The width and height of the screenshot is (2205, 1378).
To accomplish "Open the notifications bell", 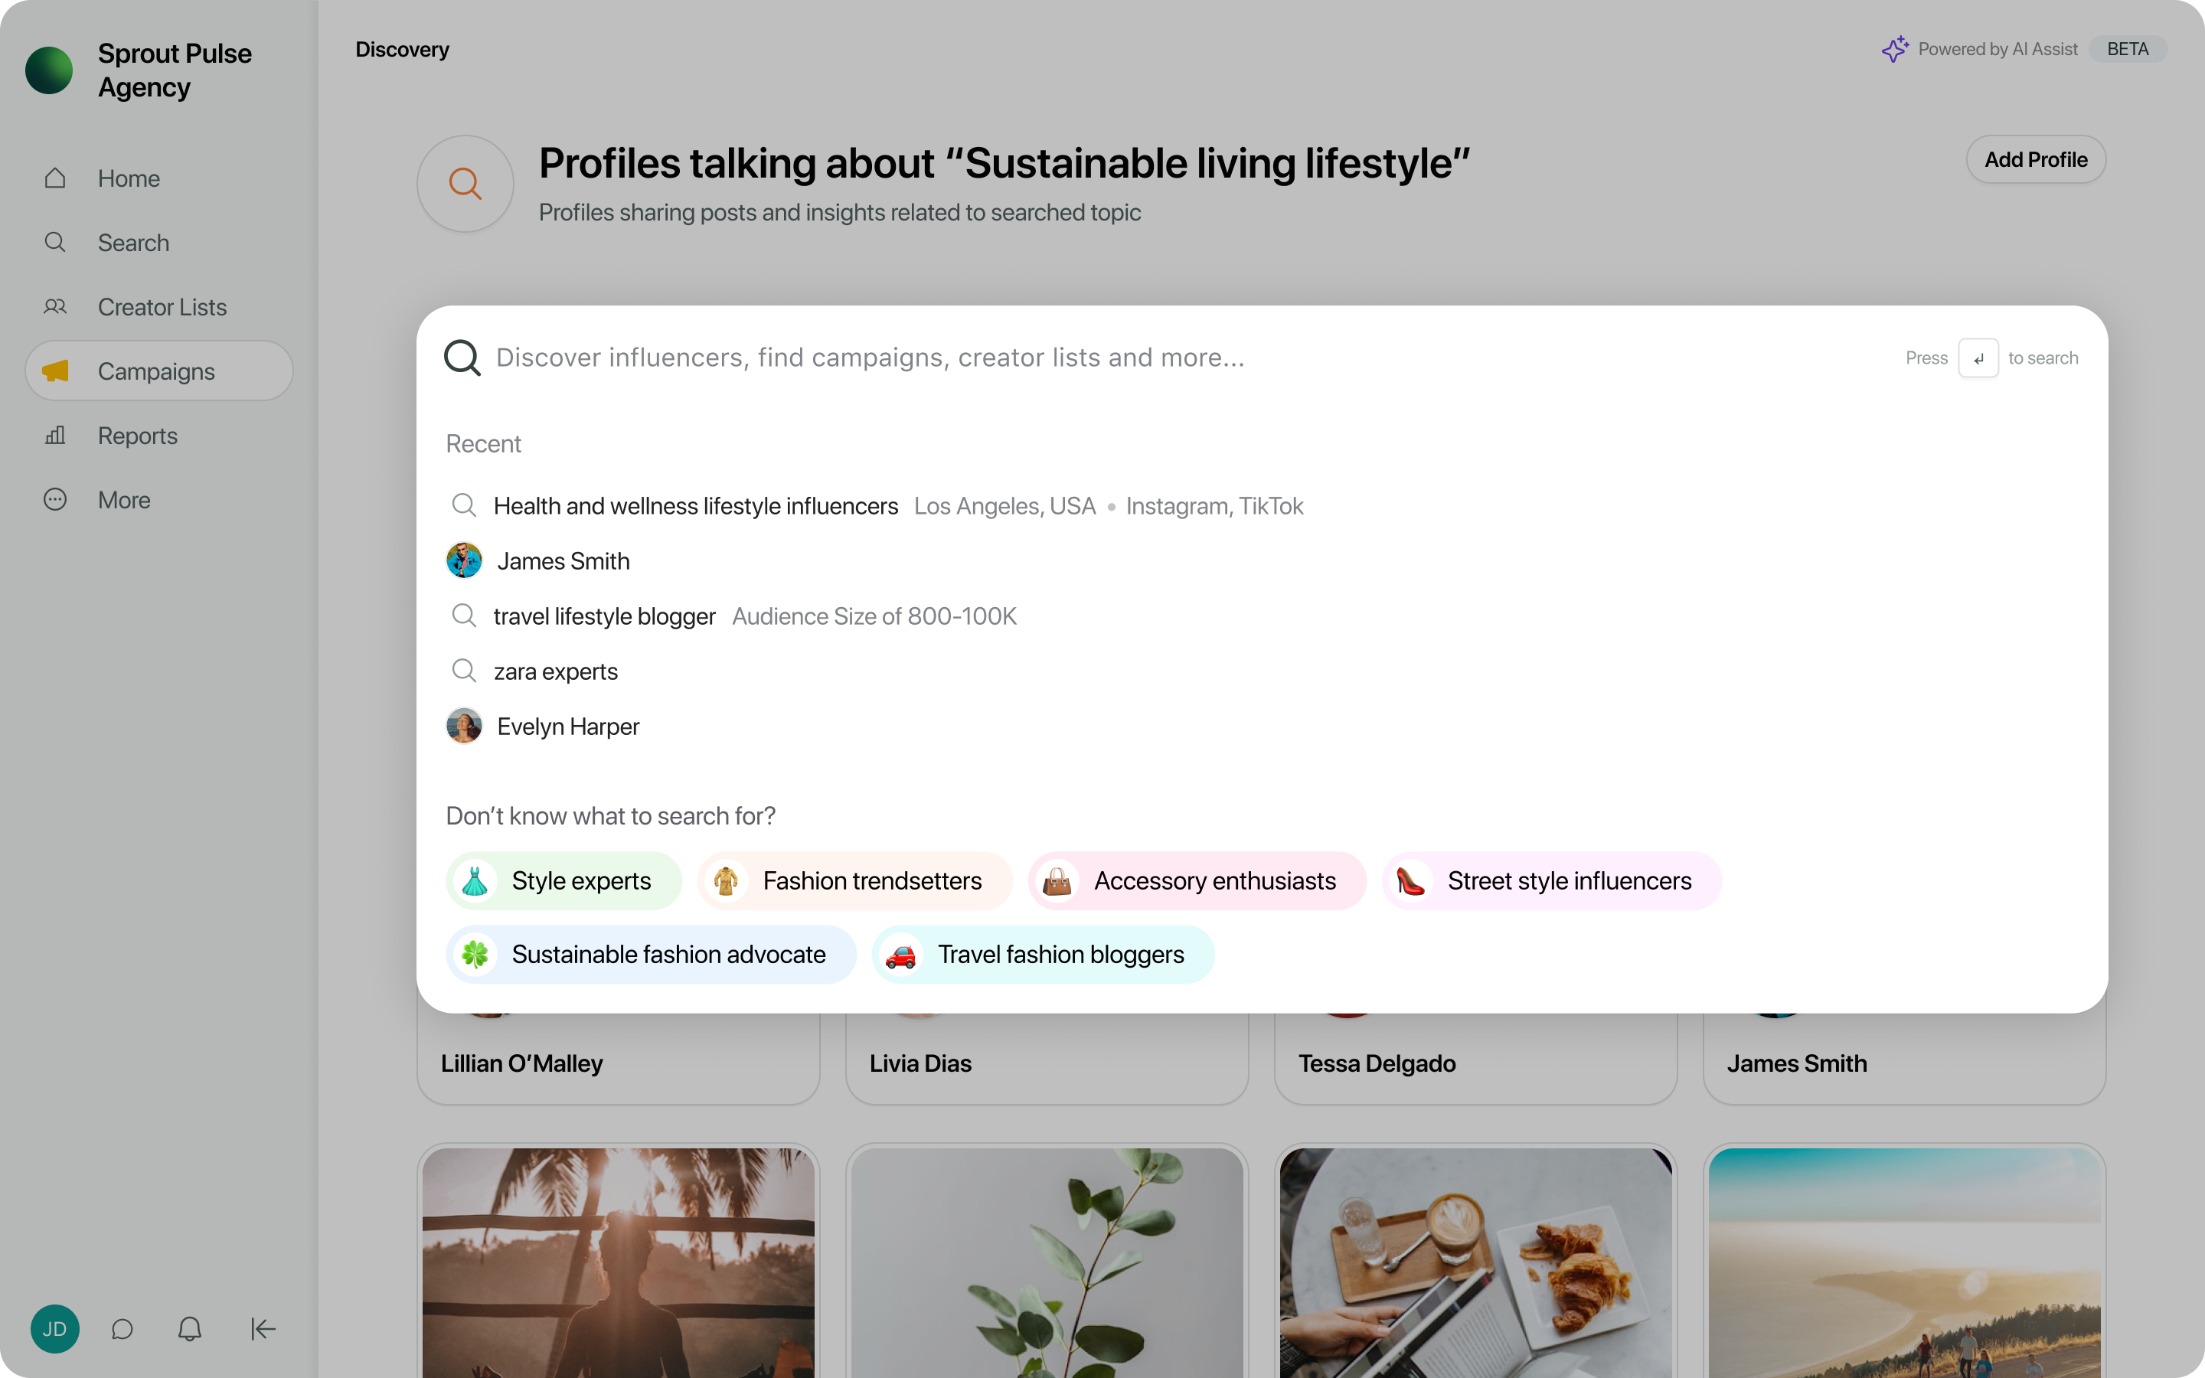I will [x=190, y=1329].
